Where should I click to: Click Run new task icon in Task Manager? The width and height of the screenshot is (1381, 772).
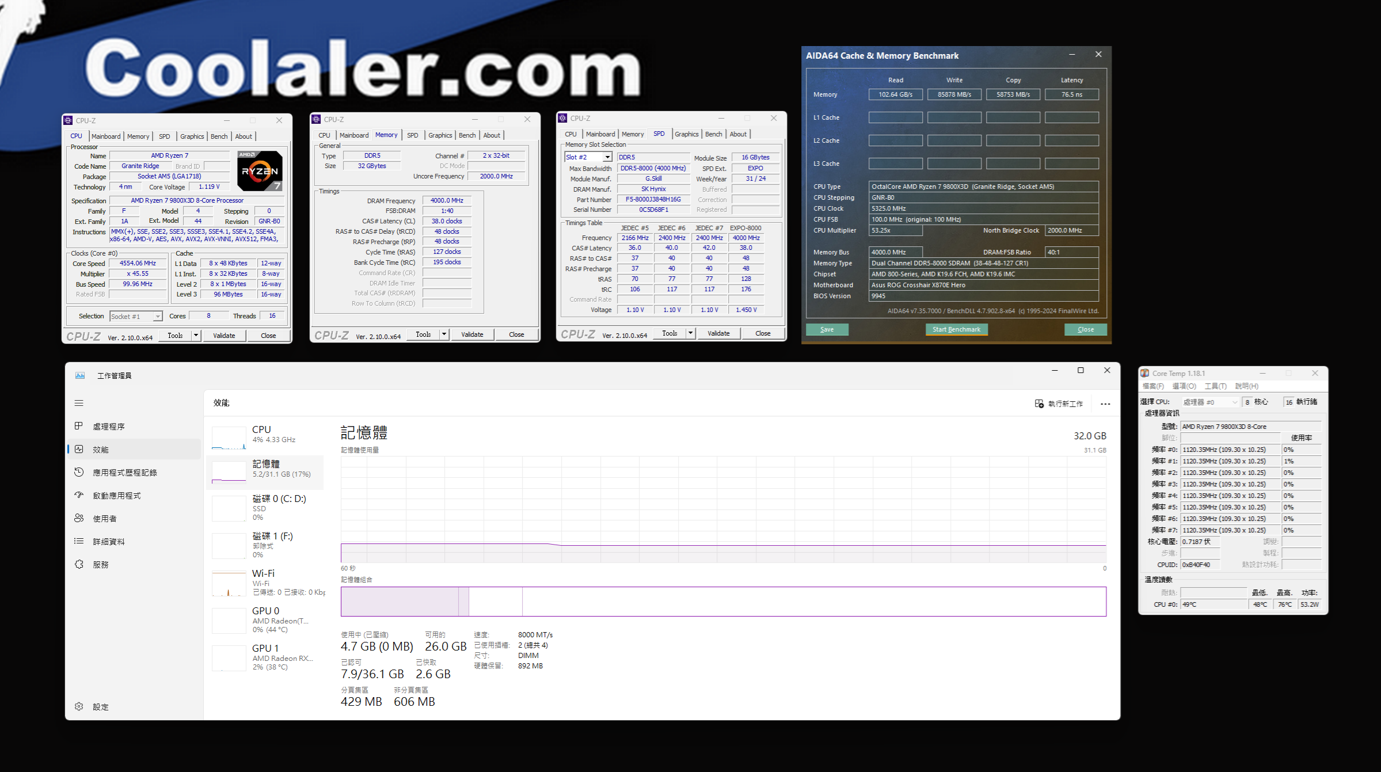1039,404
